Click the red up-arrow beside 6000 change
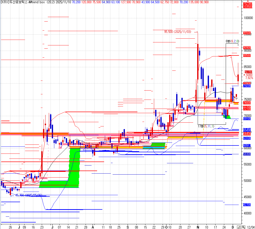255x229 pixels. click(x=244, y=75)
